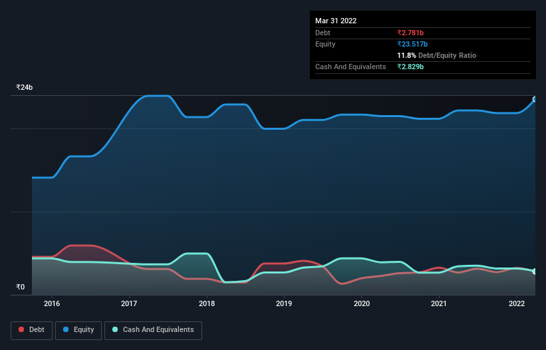
Task: Select the 2017 x-axis label
Action: coord(129,303)
